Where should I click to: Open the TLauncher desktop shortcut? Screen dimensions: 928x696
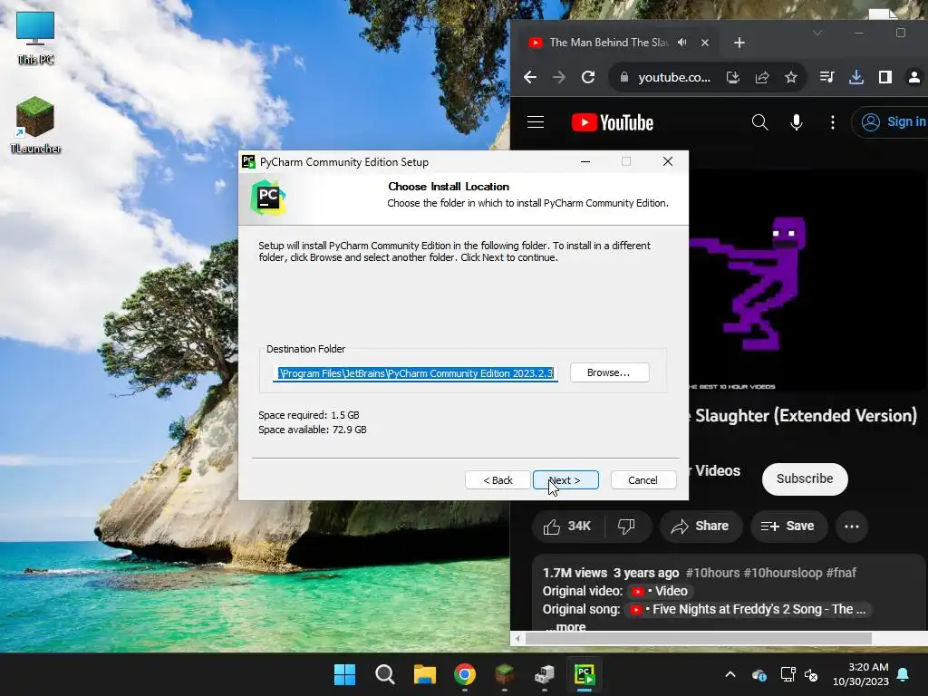coord(35,125)
